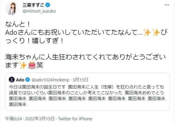
Task: Click Ado's small avatar in quoted tweet
Action: [x=12, y=80]
